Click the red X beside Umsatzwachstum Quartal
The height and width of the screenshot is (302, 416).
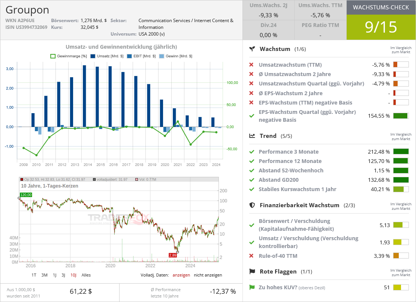click(251, 84)
